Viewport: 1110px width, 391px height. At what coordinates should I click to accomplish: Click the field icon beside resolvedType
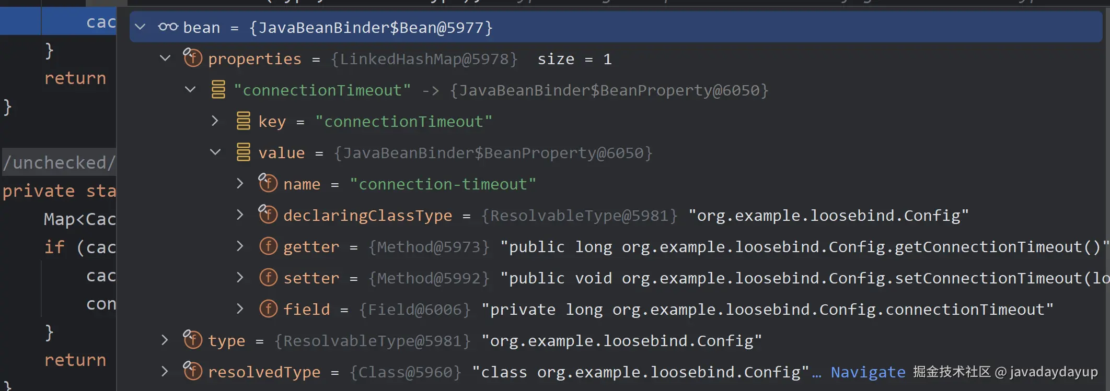[x=192, y=371]
